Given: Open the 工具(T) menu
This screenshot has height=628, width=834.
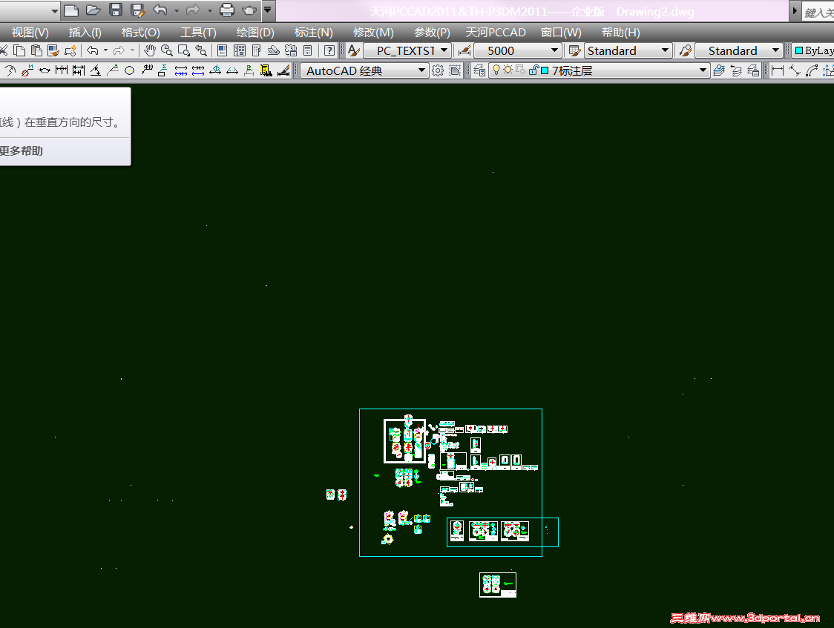Looking at the screenshot, I should click(x=198, y=33).
